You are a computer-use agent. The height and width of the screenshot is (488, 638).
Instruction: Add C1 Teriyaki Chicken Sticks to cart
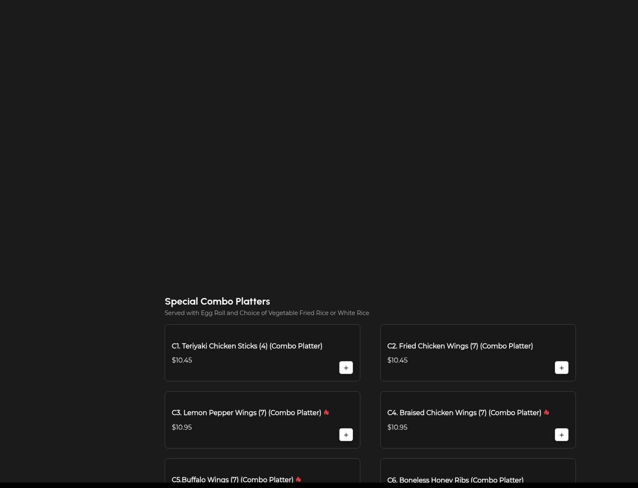pos(346,368)
